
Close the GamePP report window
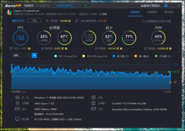(x=179, y=6)
